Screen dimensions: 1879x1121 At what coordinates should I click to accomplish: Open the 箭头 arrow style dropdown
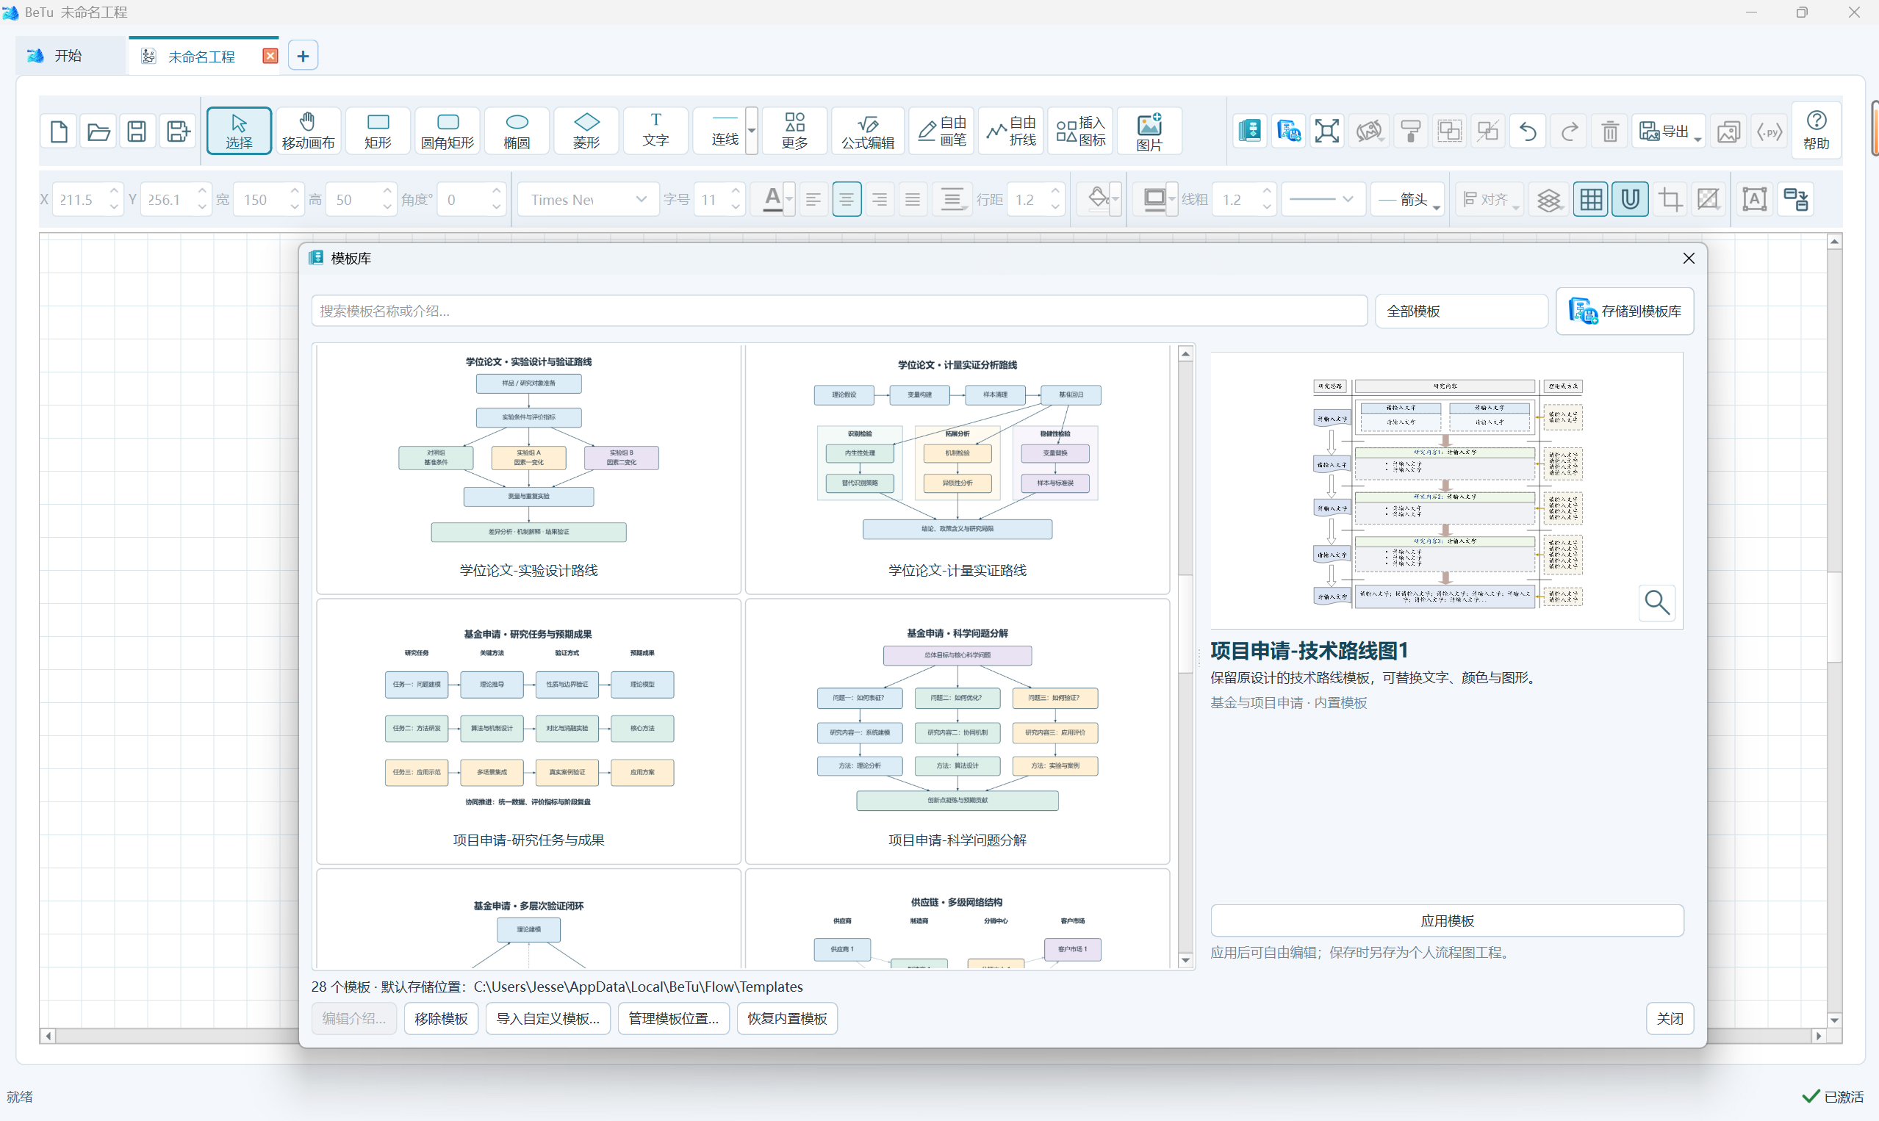(x=1407, y=199)
